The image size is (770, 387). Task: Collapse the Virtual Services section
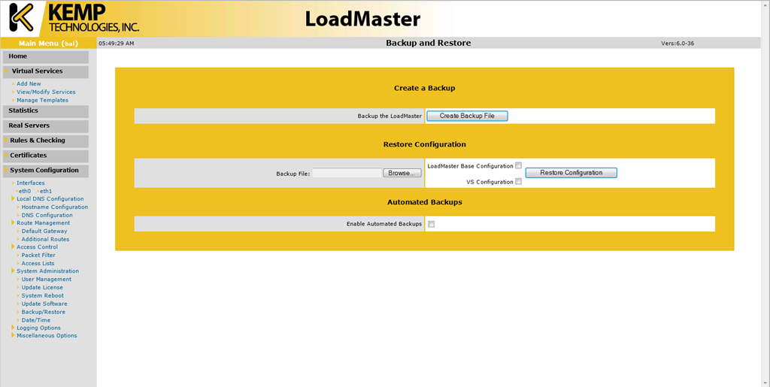pyautogui.click(x=46, y=71)
